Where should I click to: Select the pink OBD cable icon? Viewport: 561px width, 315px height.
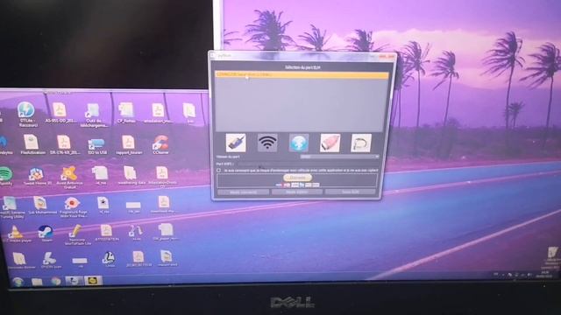[x=330, y=143]
